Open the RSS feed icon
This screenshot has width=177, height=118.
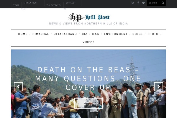133,3
